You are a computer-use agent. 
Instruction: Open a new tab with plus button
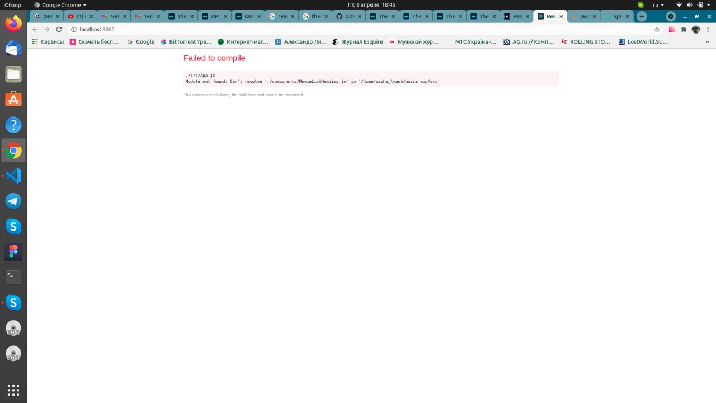point(642,16)
